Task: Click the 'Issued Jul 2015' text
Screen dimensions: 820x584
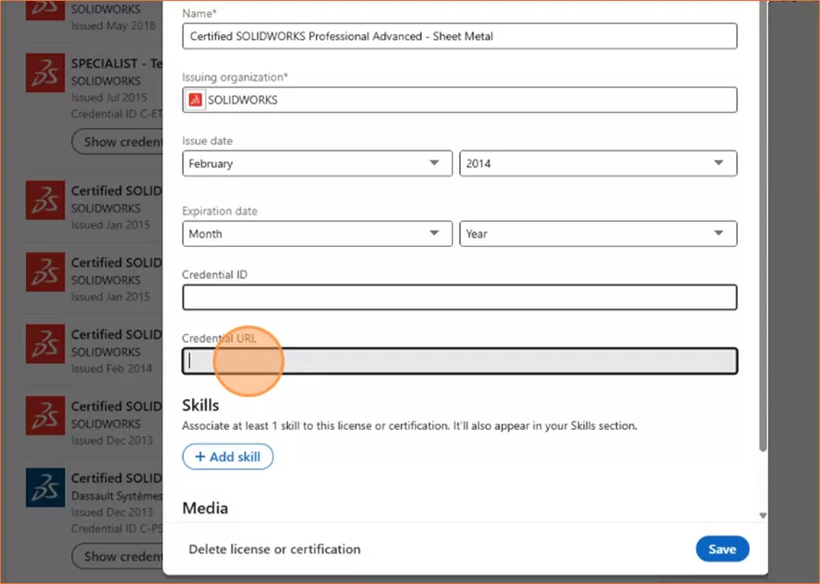Action: 109,97
